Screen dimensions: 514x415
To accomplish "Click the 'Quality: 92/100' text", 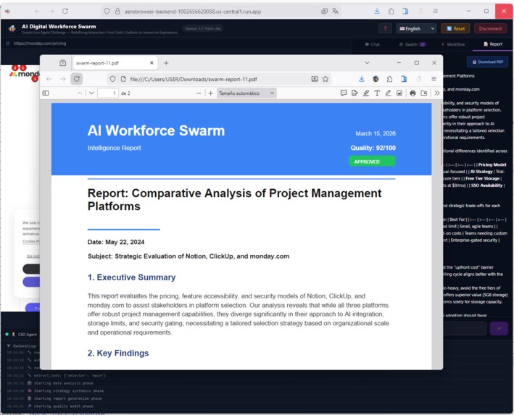I will 373,148.
